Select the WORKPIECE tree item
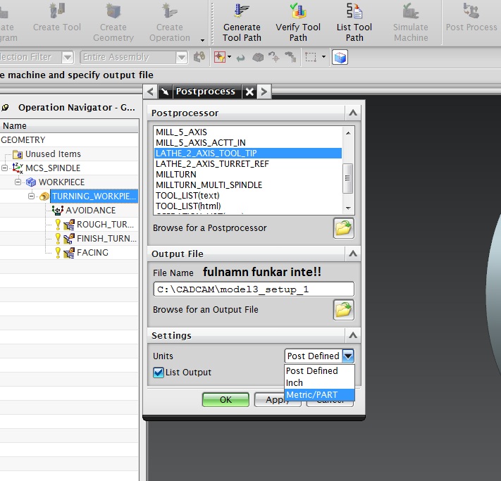 point(62,182)
